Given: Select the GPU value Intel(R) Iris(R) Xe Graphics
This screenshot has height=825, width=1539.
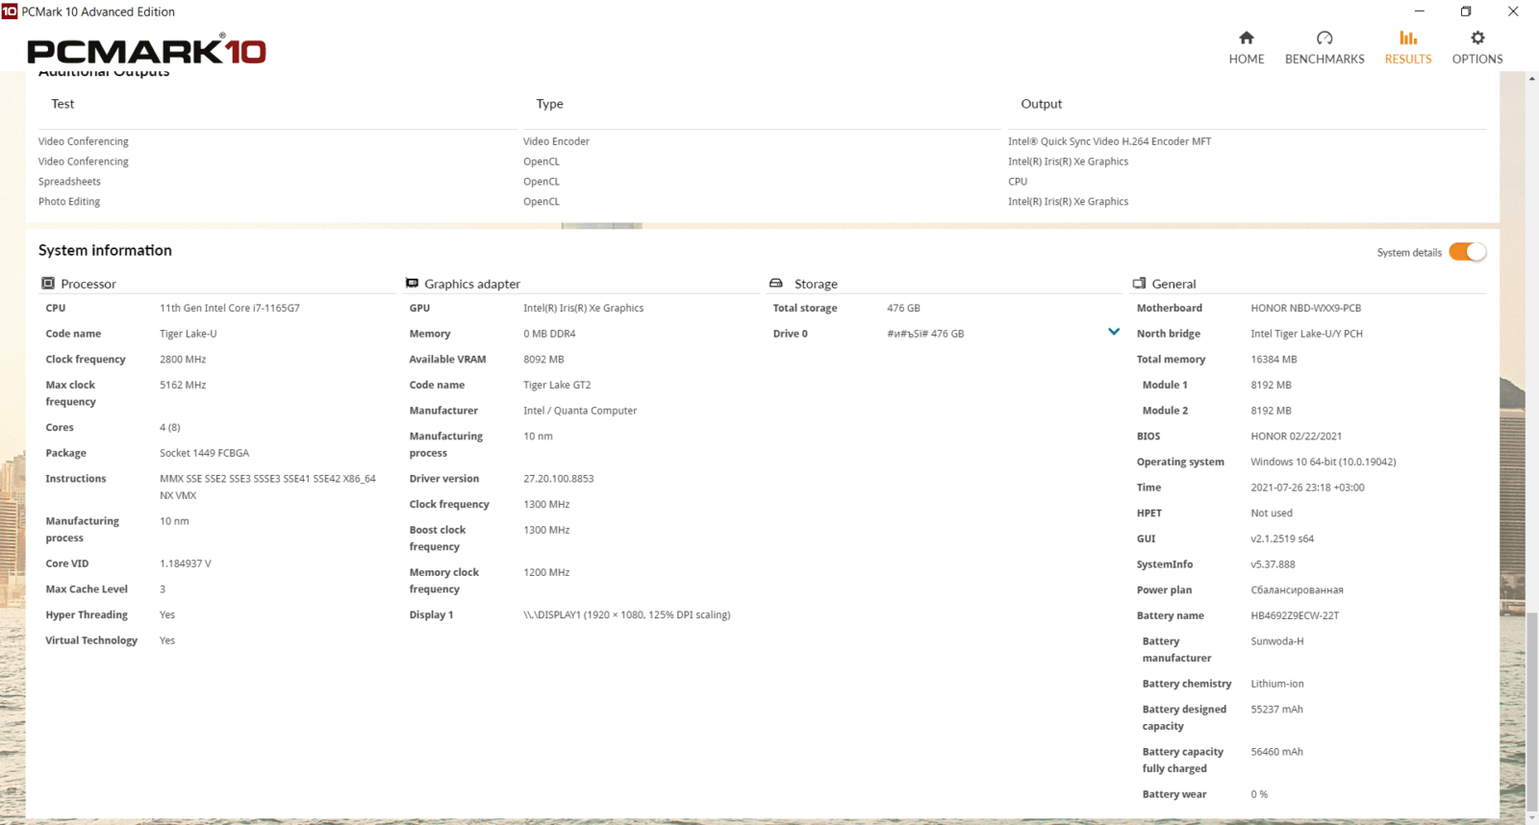Looking at the screenshot, I should coord(584,309).
